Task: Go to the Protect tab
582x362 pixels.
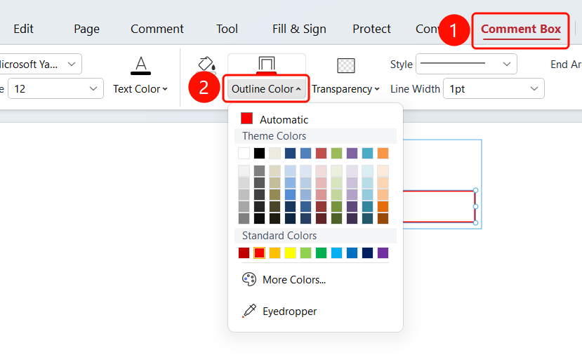Action: 371,29
